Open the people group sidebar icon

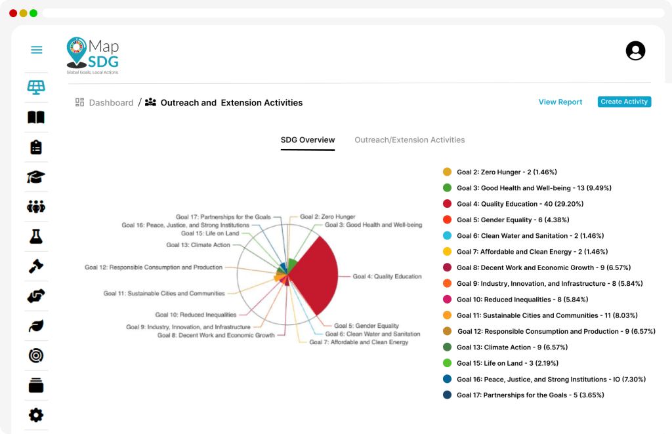tap(36, 207)
